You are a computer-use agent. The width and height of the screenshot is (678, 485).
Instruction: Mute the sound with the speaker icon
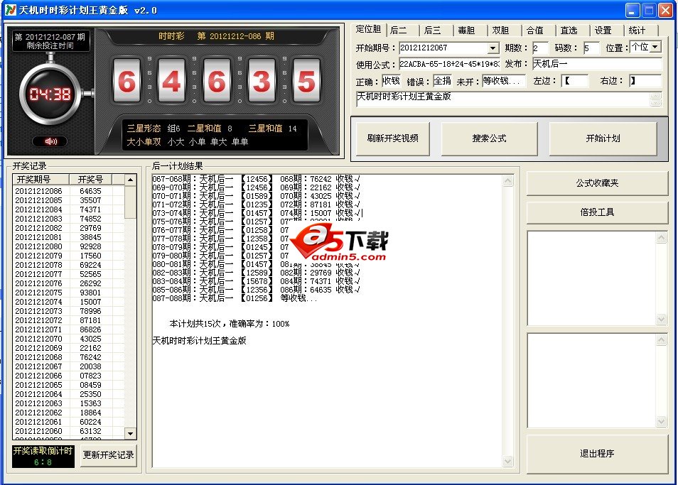(50, 141)
